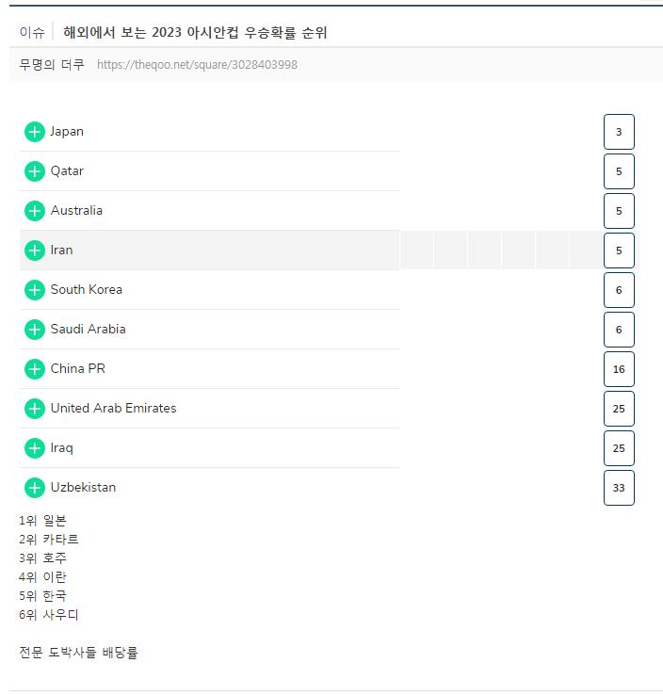Viewport: 663px width, 695px height.
Task: Expand the Uzbekistan row with its plus icon
Action: 35,488
